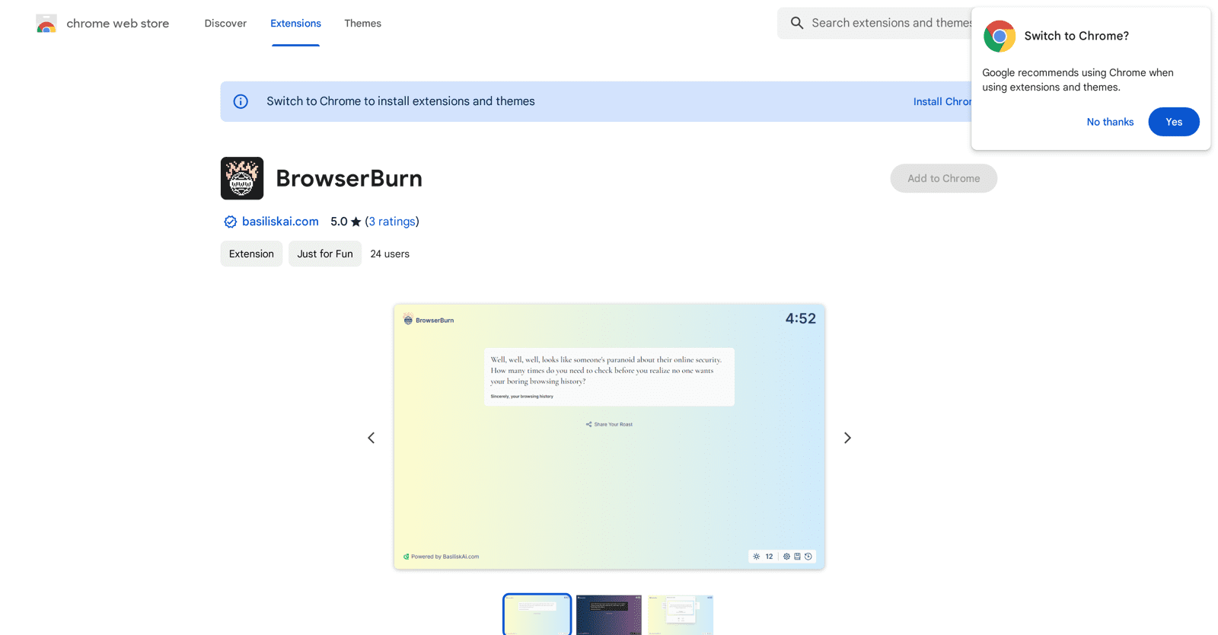Focus the search extensions and themes field
The image size is (1218, 635).
875,23
